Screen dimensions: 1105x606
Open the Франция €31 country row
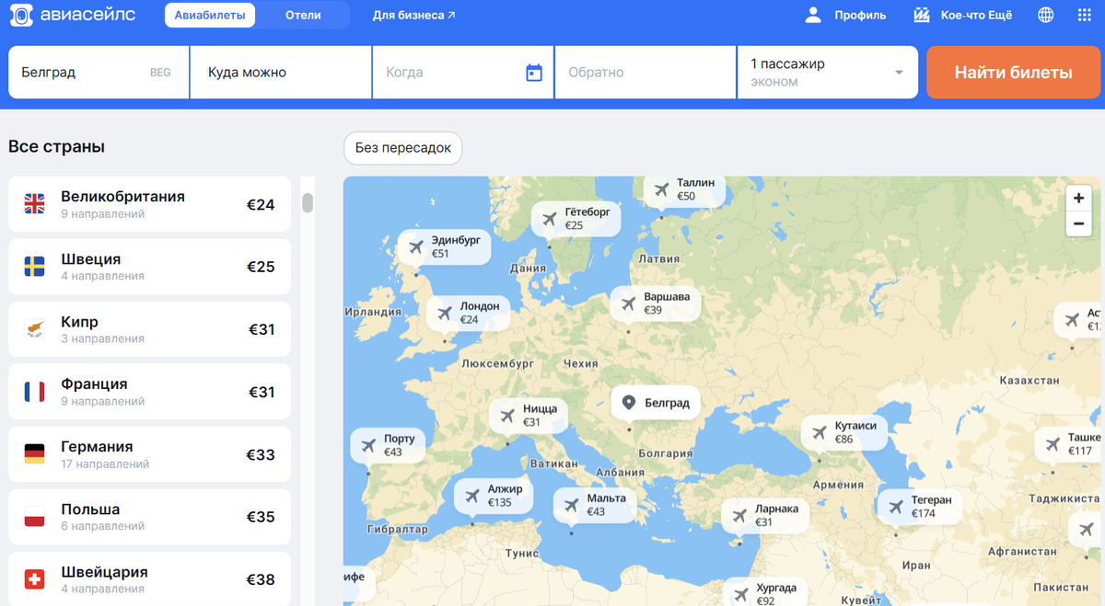coord(149,392)
